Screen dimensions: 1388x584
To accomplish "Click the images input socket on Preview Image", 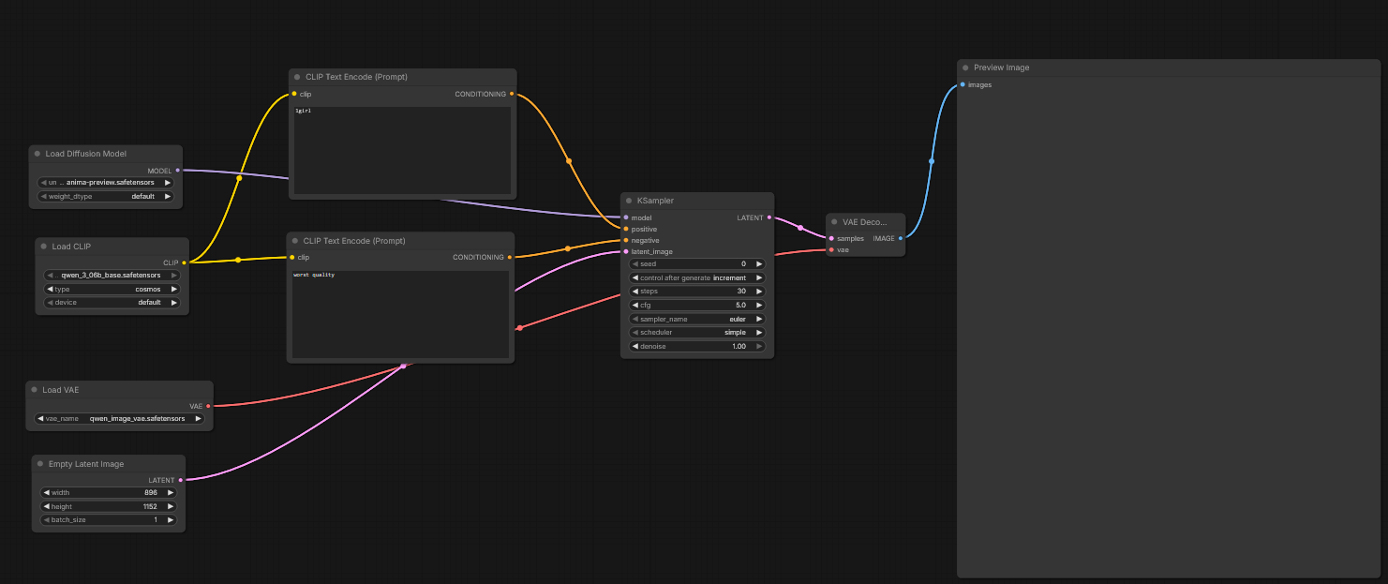I will click(x=963, y=84).
